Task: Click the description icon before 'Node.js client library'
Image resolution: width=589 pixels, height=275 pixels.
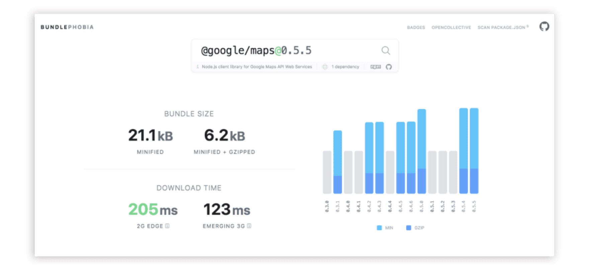Action: [x=198, y=67]
